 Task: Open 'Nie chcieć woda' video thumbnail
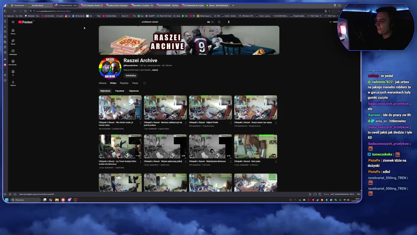(x=120, y=107)
